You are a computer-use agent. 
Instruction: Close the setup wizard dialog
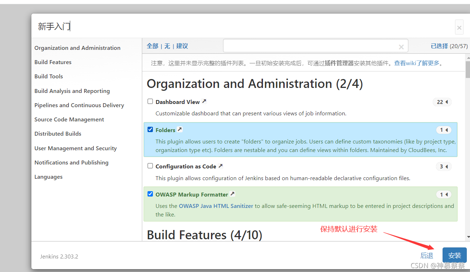pyautogui.click(x=459, y=27)
